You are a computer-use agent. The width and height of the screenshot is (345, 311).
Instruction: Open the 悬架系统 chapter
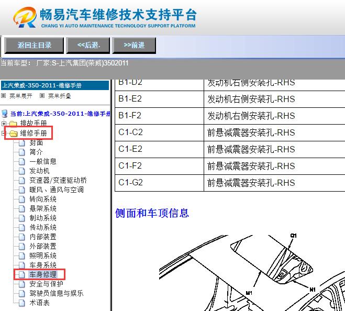pyautogui.click(x=43, y=209)
